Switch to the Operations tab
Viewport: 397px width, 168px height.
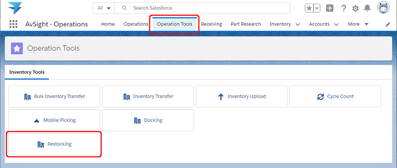point(136,24)
